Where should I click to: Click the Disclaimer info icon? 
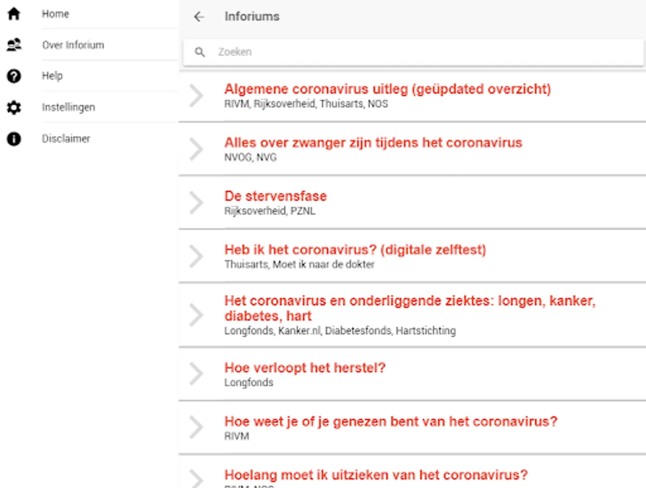coord(14,139)
